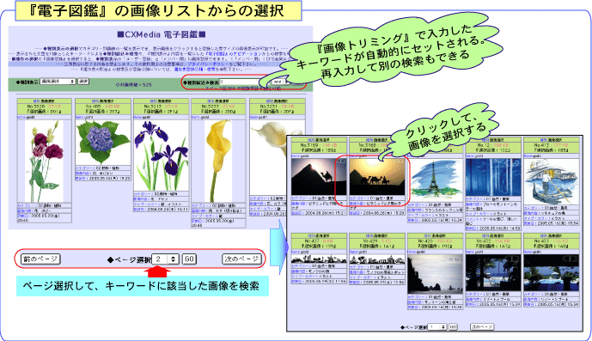Open the ページ選択 dropdown showing 2
The image size is (592, 341).
[x=165, y=259]
